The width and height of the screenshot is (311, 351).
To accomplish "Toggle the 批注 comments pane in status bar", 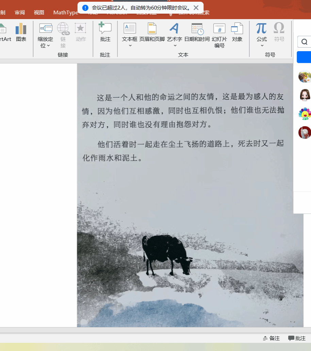I will tap(297, 338).
